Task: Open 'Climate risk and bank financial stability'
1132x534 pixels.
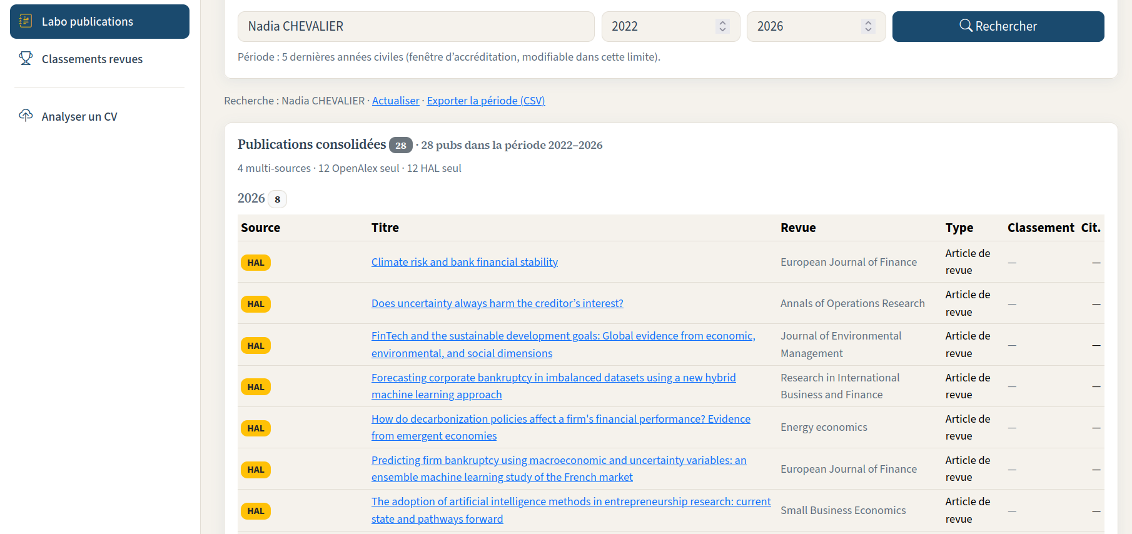Action: 465,262
